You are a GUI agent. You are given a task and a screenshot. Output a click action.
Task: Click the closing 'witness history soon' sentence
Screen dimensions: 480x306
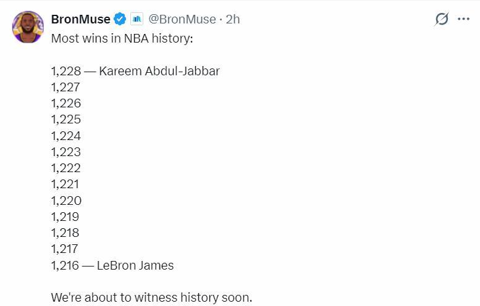151,297
